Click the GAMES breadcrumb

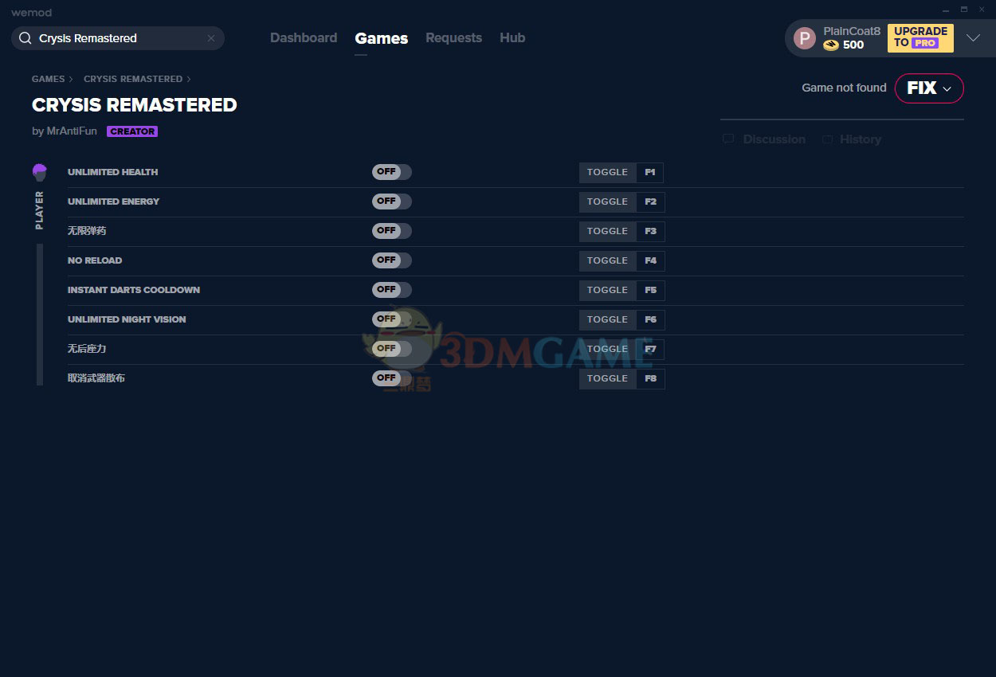tap(49, 79)
